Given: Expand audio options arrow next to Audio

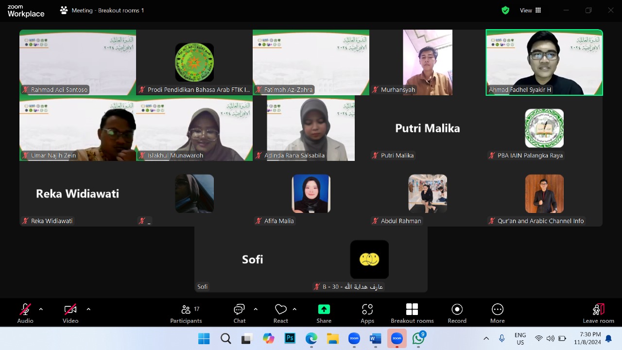Looking at the screenshot, I should [x=41, y=309].
